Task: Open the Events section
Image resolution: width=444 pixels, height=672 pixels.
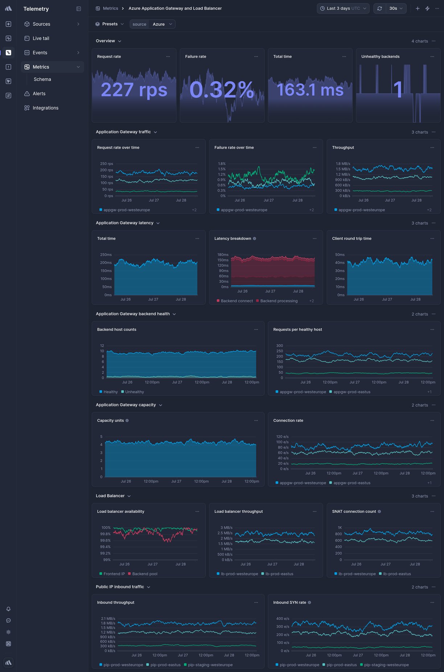Action: [52, 53]
